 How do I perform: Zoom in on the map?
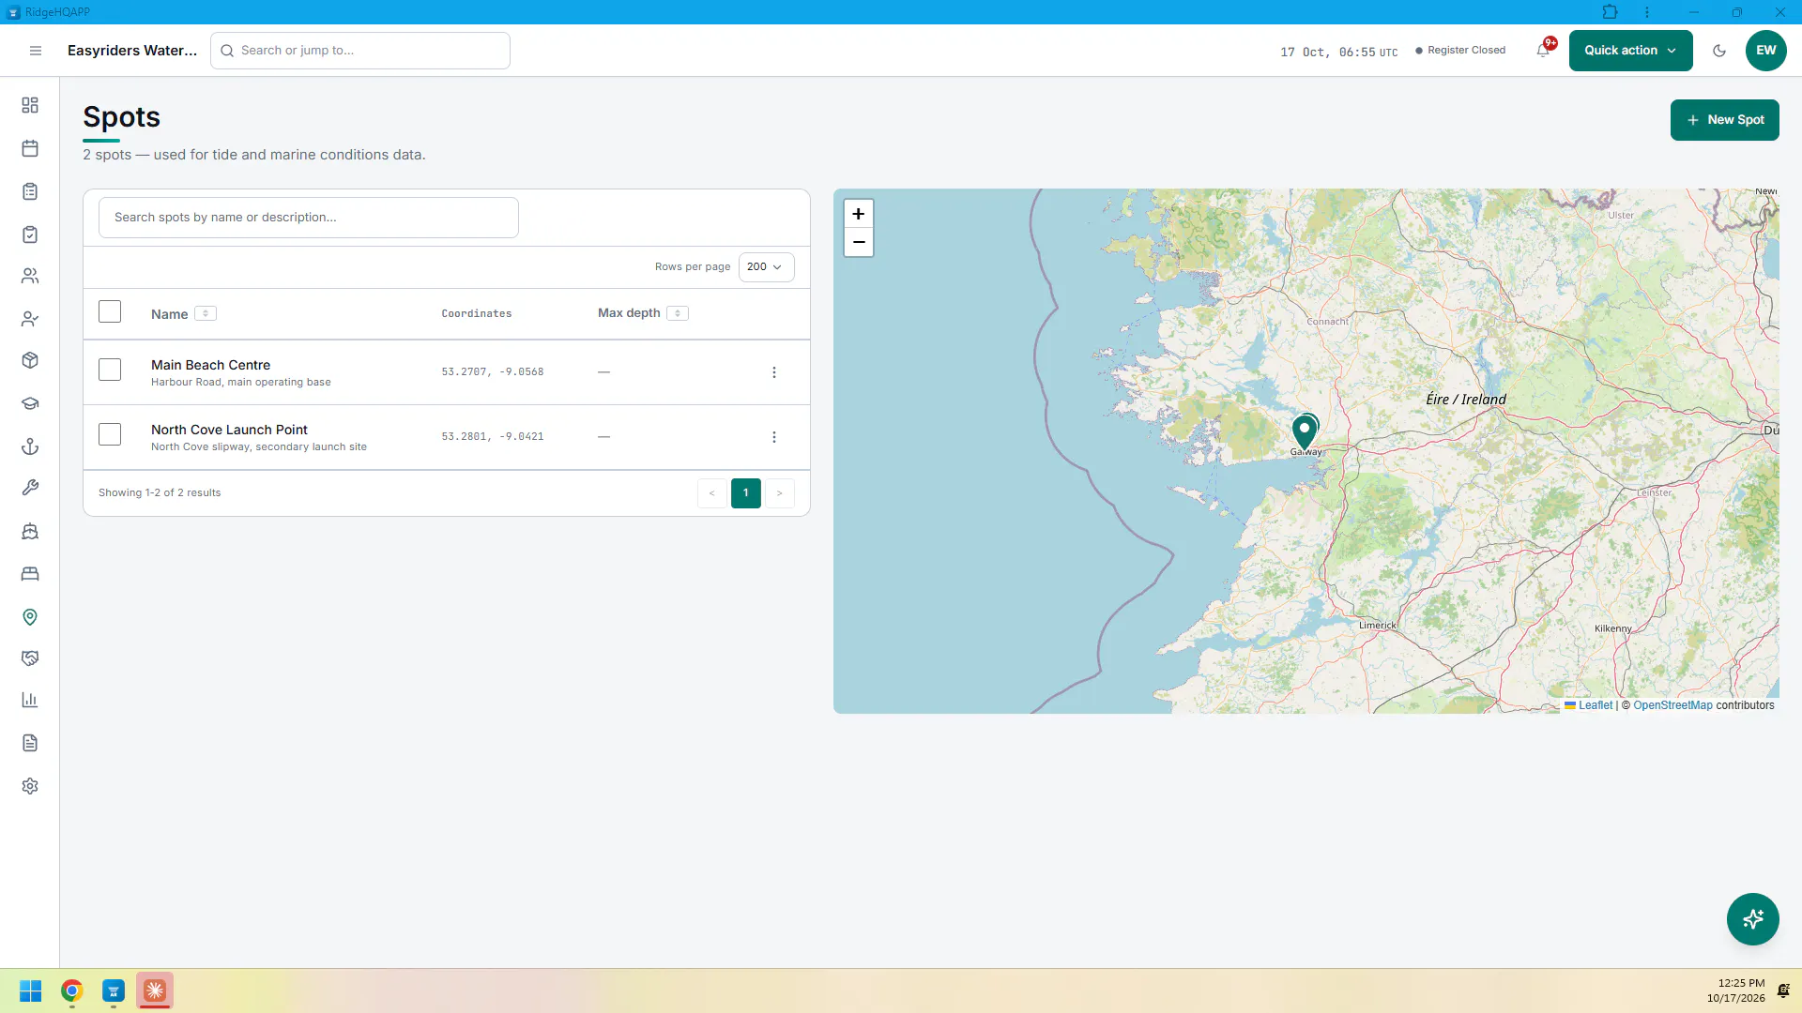(x=858, y=214)
